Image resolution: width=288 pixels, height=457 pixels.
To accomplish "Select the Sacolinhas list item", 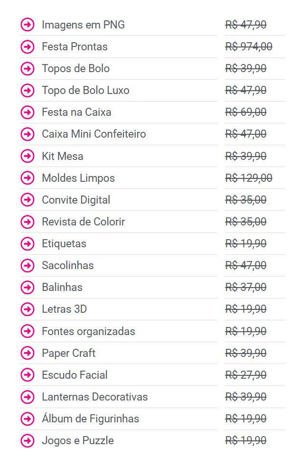I will coord(67,265).
